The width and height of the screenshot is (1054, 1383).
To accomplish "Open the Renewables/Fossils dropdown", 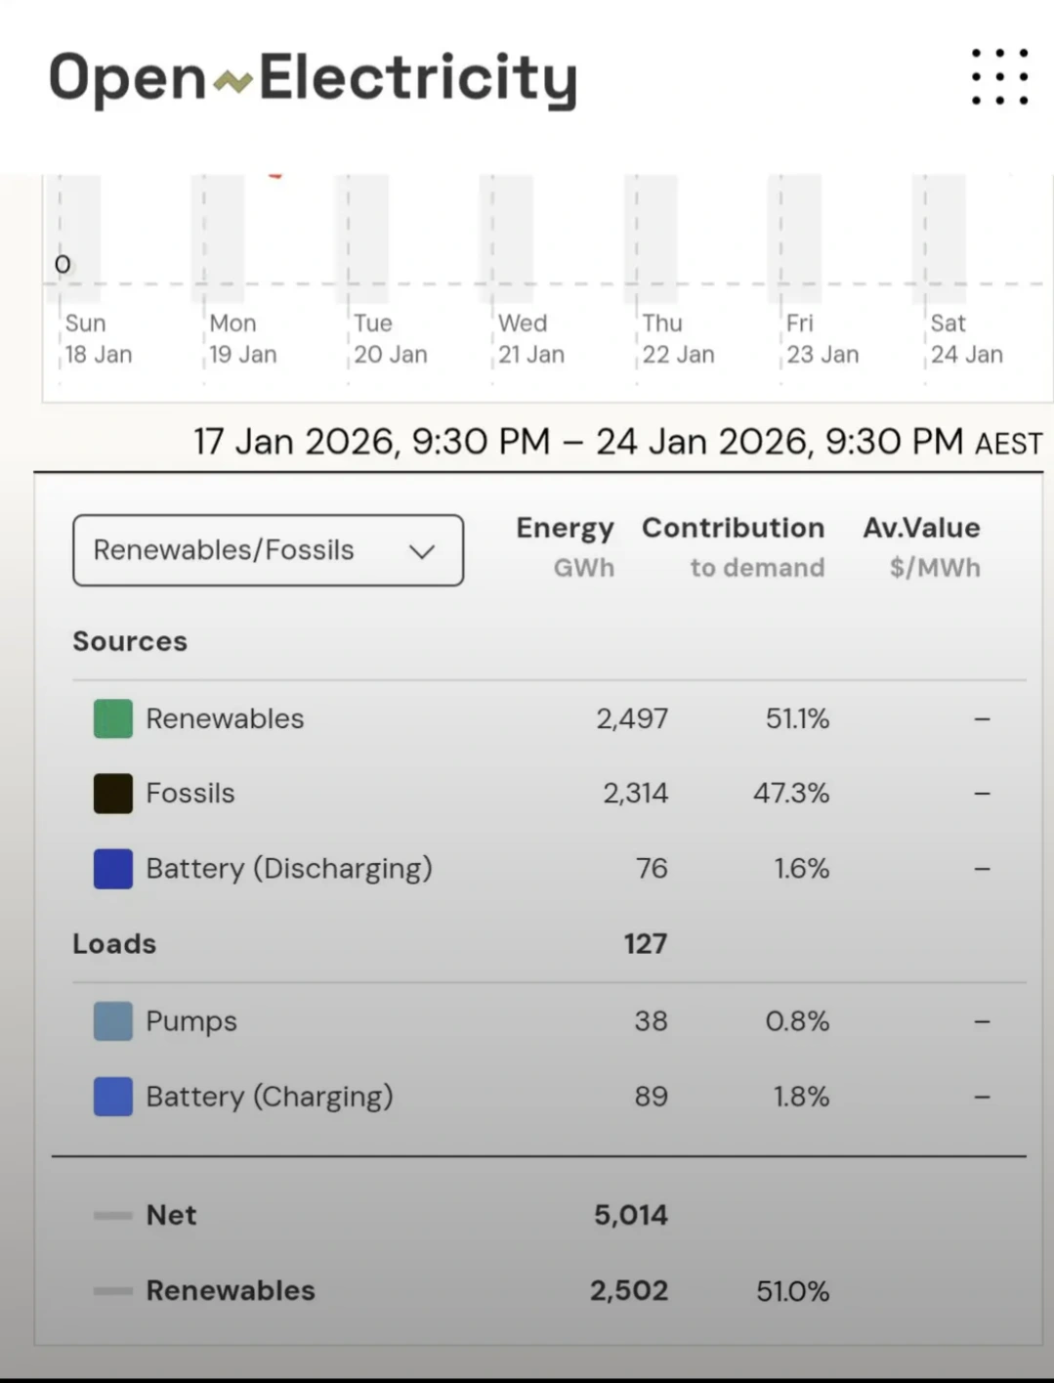I will click(268, 550).
